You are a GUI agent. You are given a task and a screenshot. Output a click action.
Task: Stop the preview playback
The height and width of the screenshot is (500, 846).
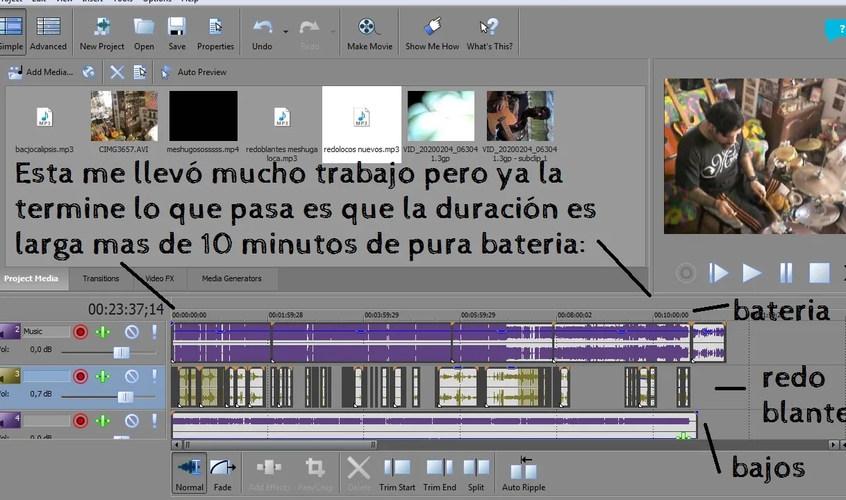pos(820,273)
